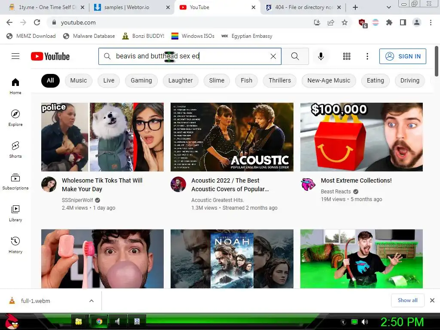The height and width of the screenshot is (330, 440).
Task: Open the YouTube hamburger guide menu
Action: pyautogui.click(x=15, y=56)
